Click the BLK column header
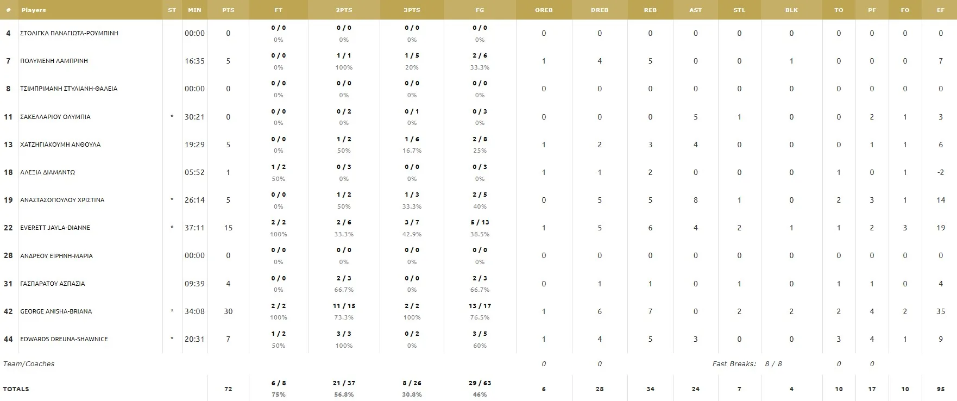This screenshot has width=957, height=401. point(791,10)
